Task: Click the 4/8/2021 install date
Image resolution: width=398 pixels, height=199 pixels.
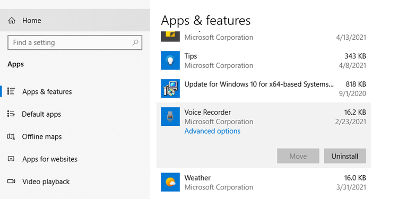Action: coord(352,65)
